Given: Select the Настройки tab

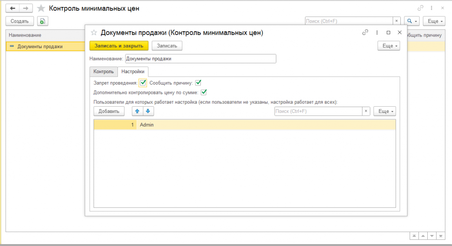Looking at the screenshot, I should coord(133,71).
